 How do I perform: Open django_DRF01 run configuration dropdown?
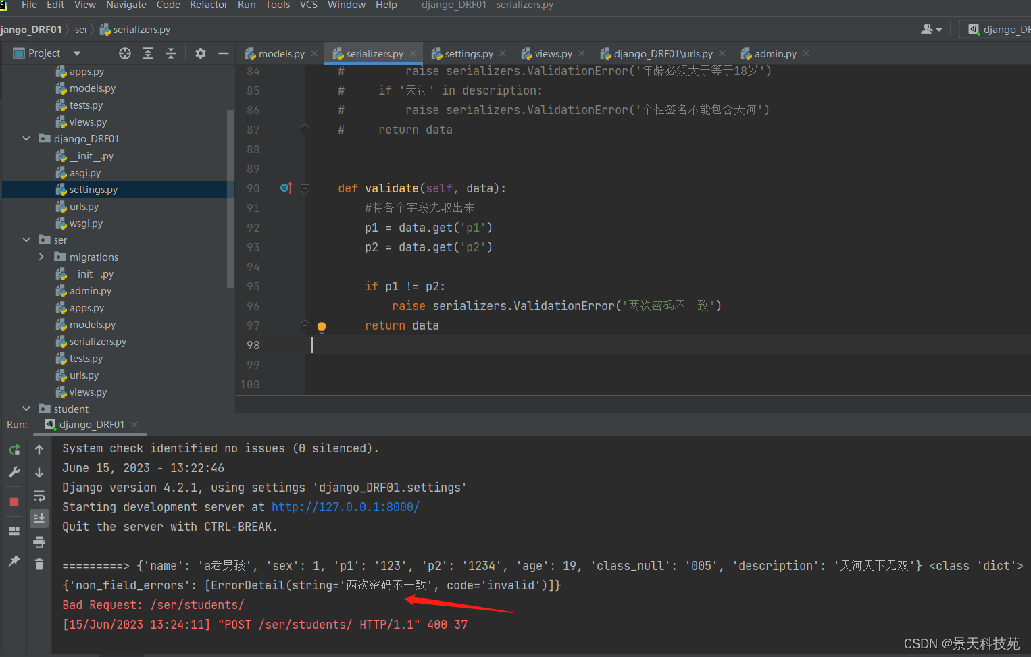999,29
